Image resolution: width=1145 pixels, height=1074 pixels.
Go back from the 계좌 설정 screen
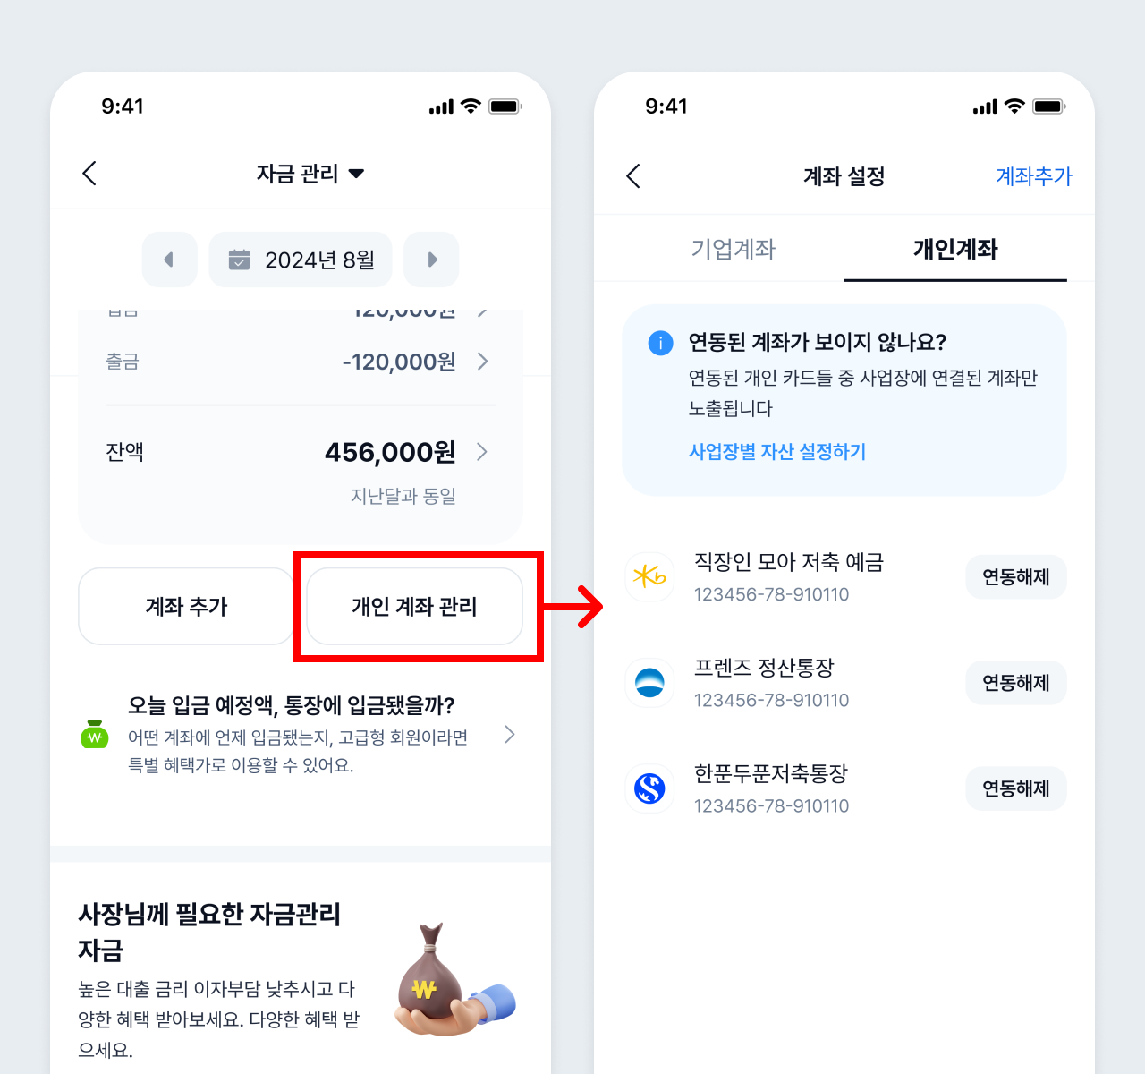coord(633,175)
